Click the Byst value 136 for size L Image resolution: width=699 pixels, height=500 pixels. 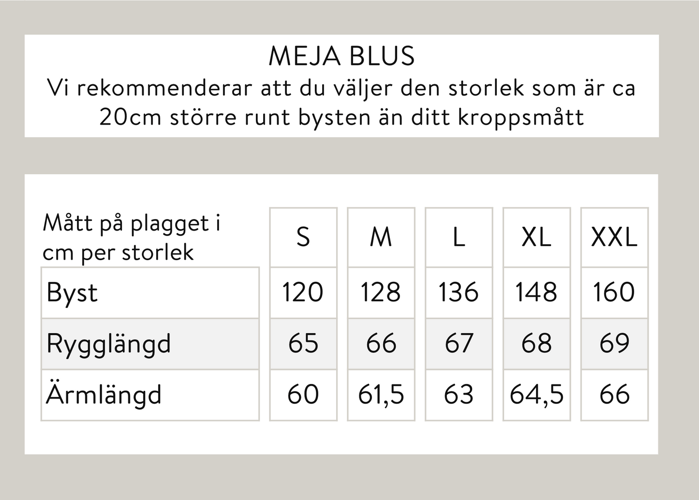[x=459, y=293]
